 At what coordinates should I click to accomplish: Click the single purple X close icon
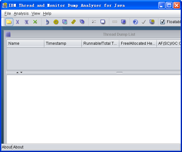point(17,22)
